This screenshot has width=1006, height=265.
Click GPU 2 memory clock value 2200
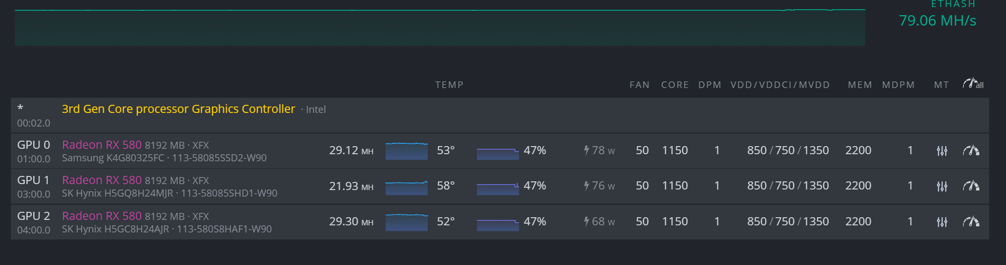point(858,222)
